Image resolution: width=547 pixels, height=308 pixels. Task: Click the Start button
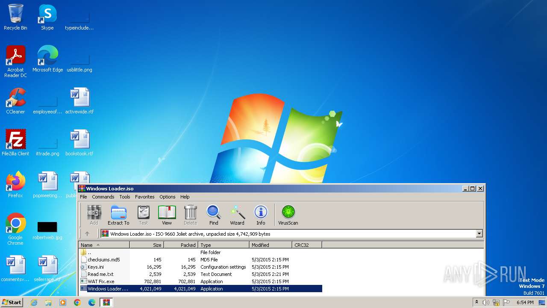(12, 302)
